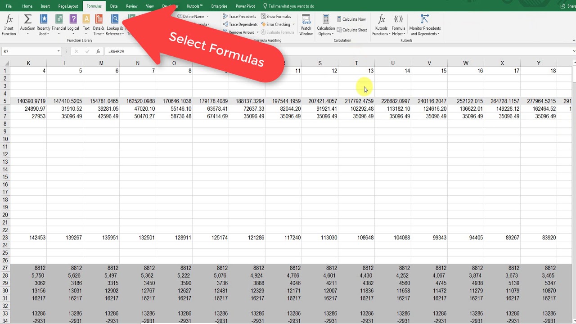Image resolution: width=576 pixels, height=324 pixels.
Task: Click the Enter checkmark in formula bar
Action: pyautogui.click(x=88, y=51)
